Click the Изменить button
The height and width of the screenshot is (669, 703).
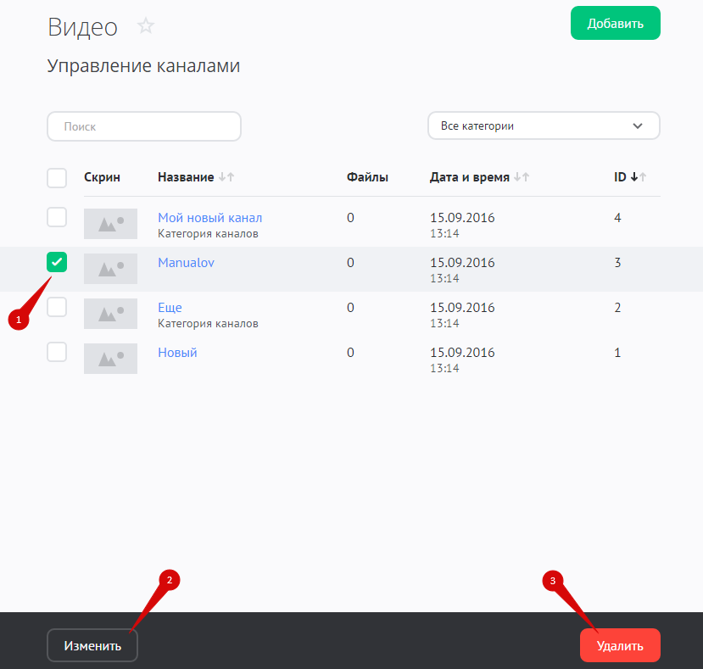92,645
